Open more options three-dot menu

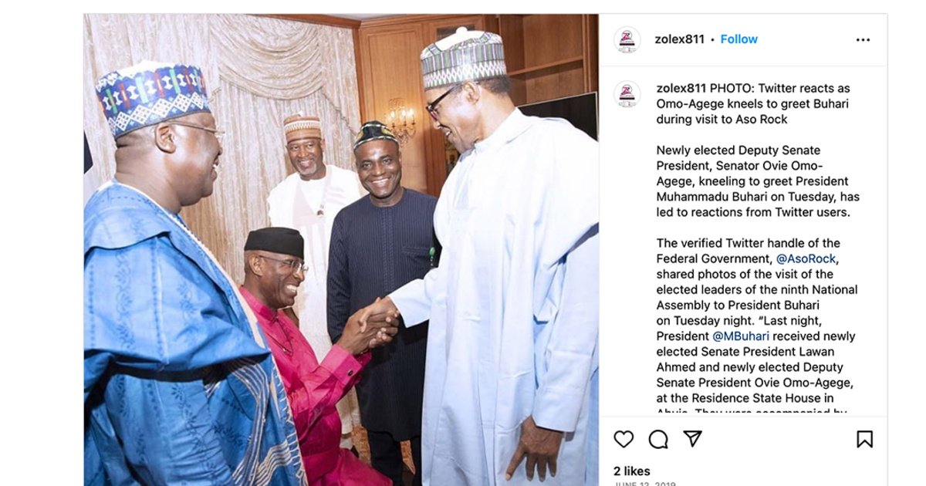(x=863, y=39)
